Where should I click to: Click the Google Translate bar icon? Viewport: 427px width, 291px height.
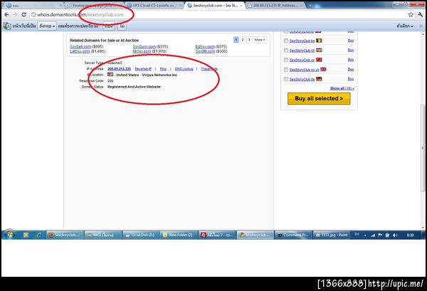click(7, 26)
